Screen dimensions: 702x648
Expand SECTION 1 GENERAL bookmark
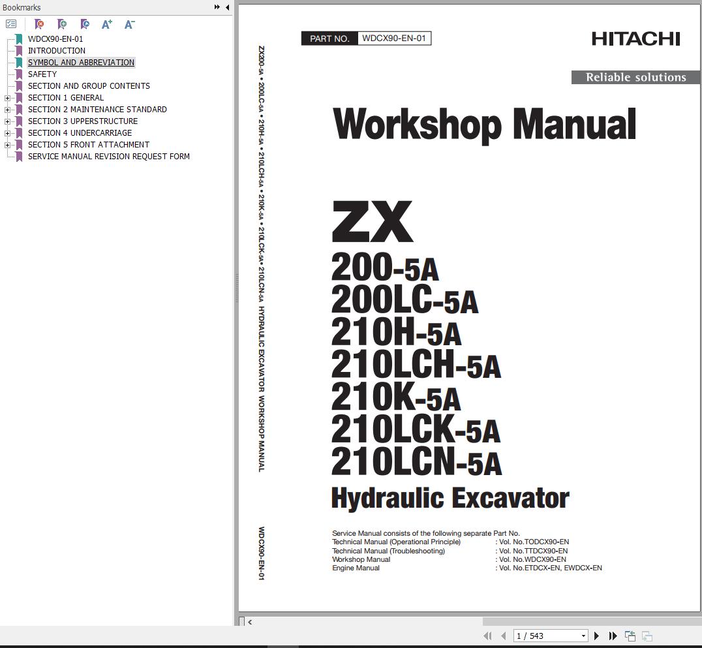tap(7, 98)
